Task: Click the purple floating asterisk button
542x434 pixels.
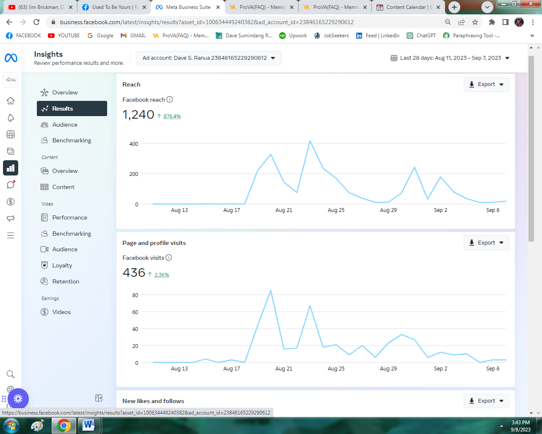Action: tap(18, 398)
